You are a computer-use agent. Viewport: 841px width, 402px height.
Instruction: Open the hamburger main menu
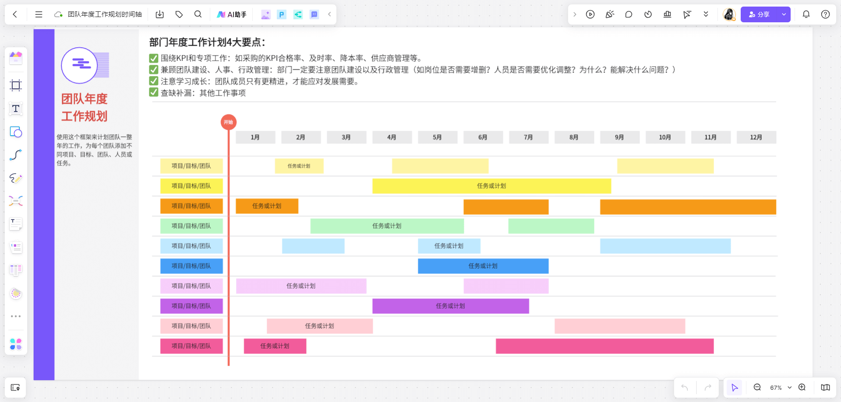(x=39, y=14)
